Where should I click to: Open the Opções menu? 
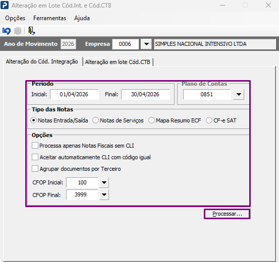coord(15,18)
